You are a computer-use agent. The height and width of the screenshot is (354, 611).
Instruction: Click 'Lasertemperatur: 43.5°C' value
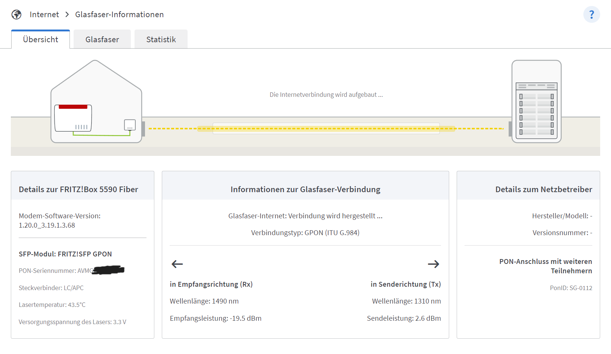[x=52, y=305]
